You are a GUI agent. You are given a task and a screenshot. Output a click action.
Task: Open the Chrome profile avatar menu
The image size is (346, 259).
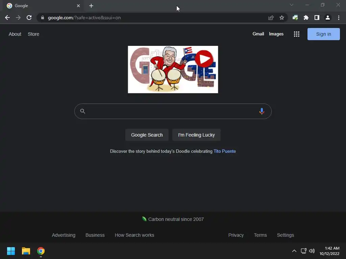tap(328, 18)
